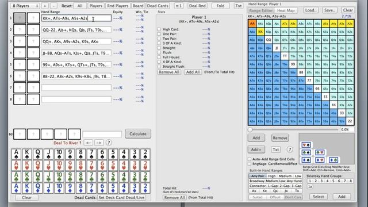
Task: Click Add All in Stats panel
Action: tap(193, 72)
